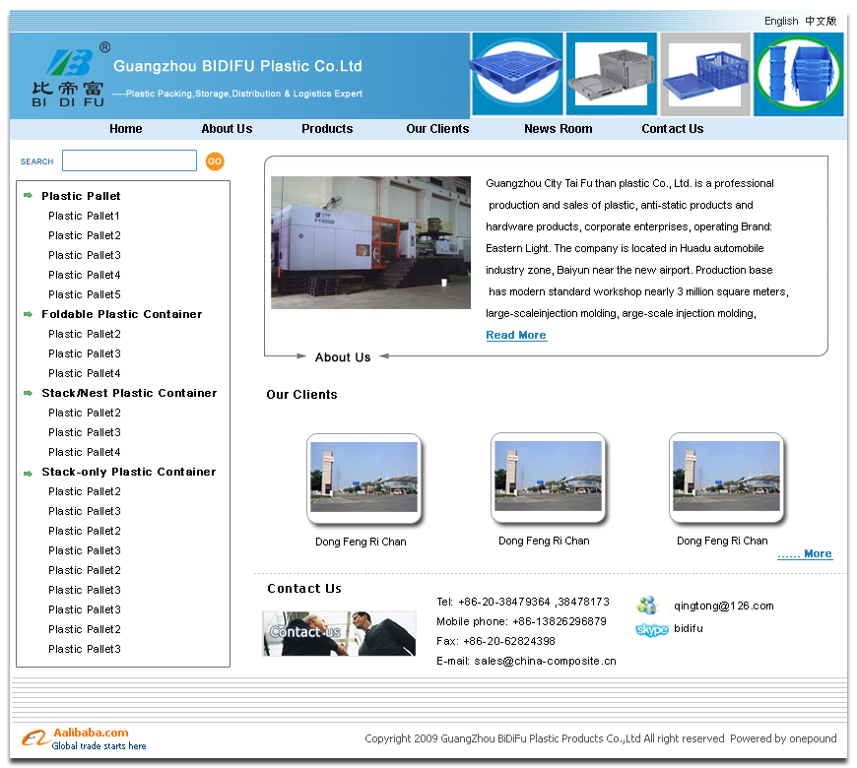Viewport: 857px width, 768px height.
Task: Select Plastic Pallet3 under Foldable Plastic Container
Action: pyautogui.click(x=84, y=353)
